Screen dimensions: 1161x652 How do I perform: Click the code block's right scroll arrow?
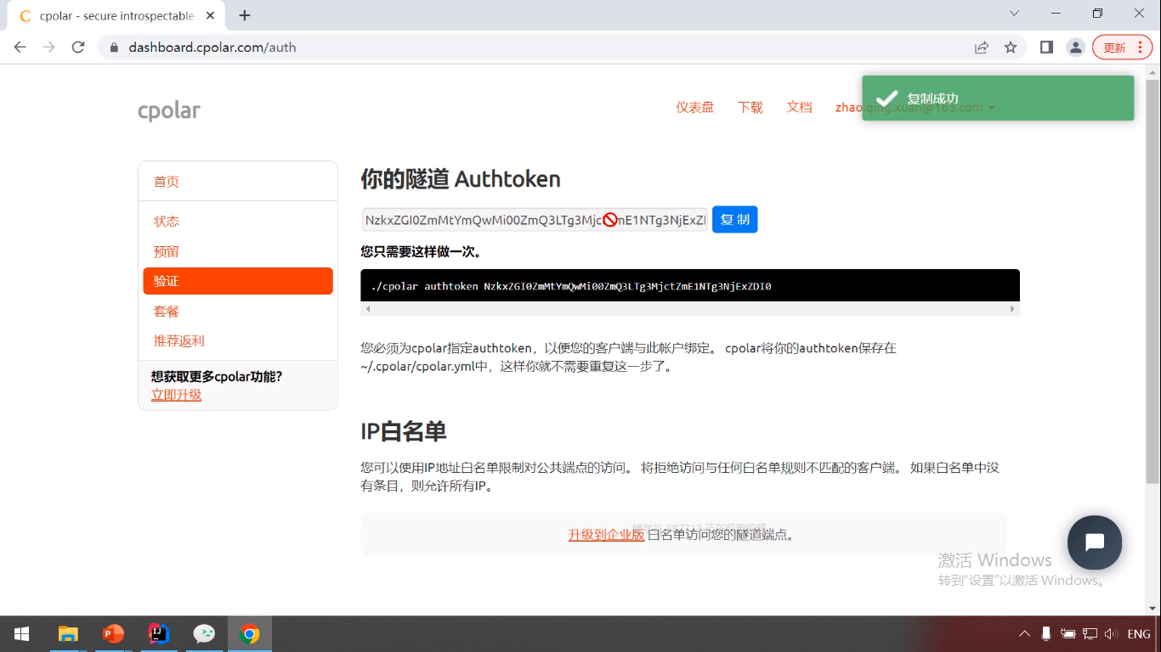[x=1012, y=309]
